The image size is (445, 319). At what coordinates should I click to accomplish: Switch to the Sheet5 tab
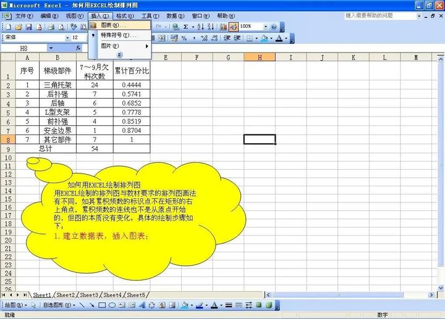[x=135, y=295]
